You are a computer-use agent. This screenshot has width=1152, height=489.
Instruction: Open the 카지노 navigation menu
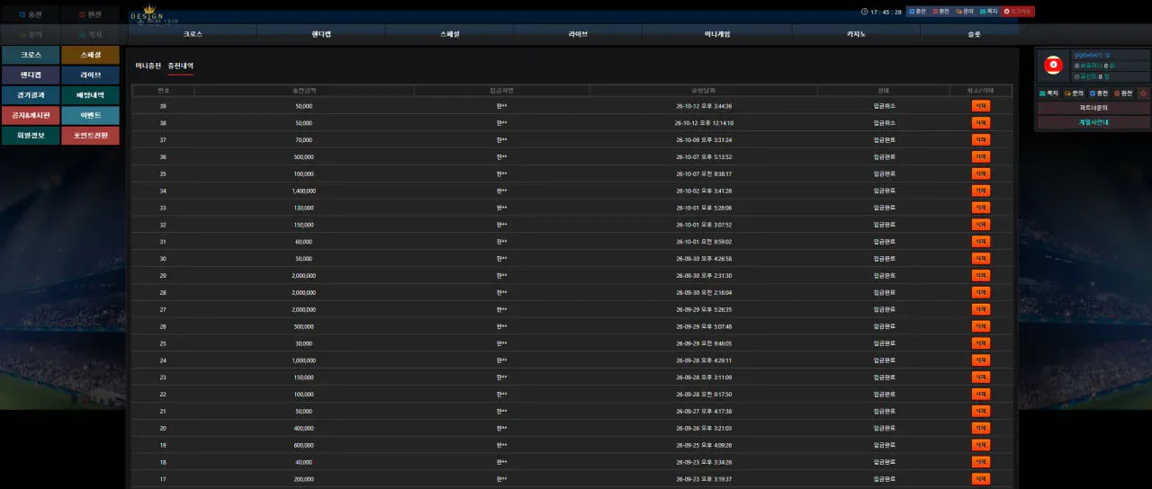coord(856,34)
